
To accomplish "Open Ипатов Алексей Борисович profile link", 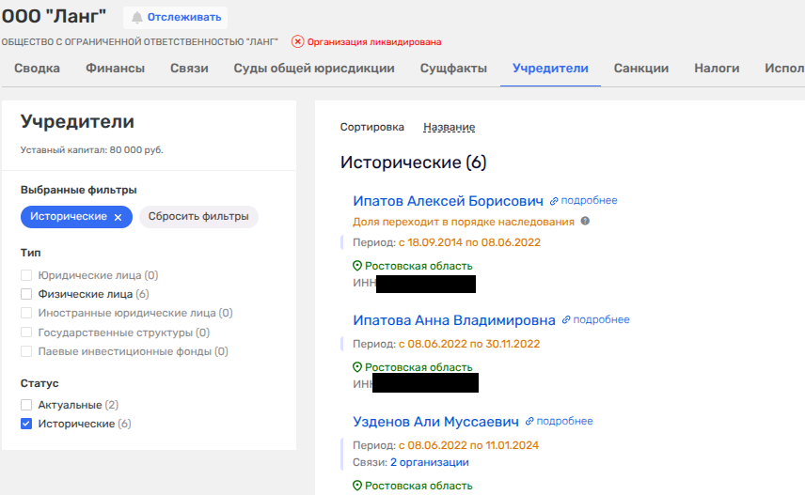I will 448,201.
